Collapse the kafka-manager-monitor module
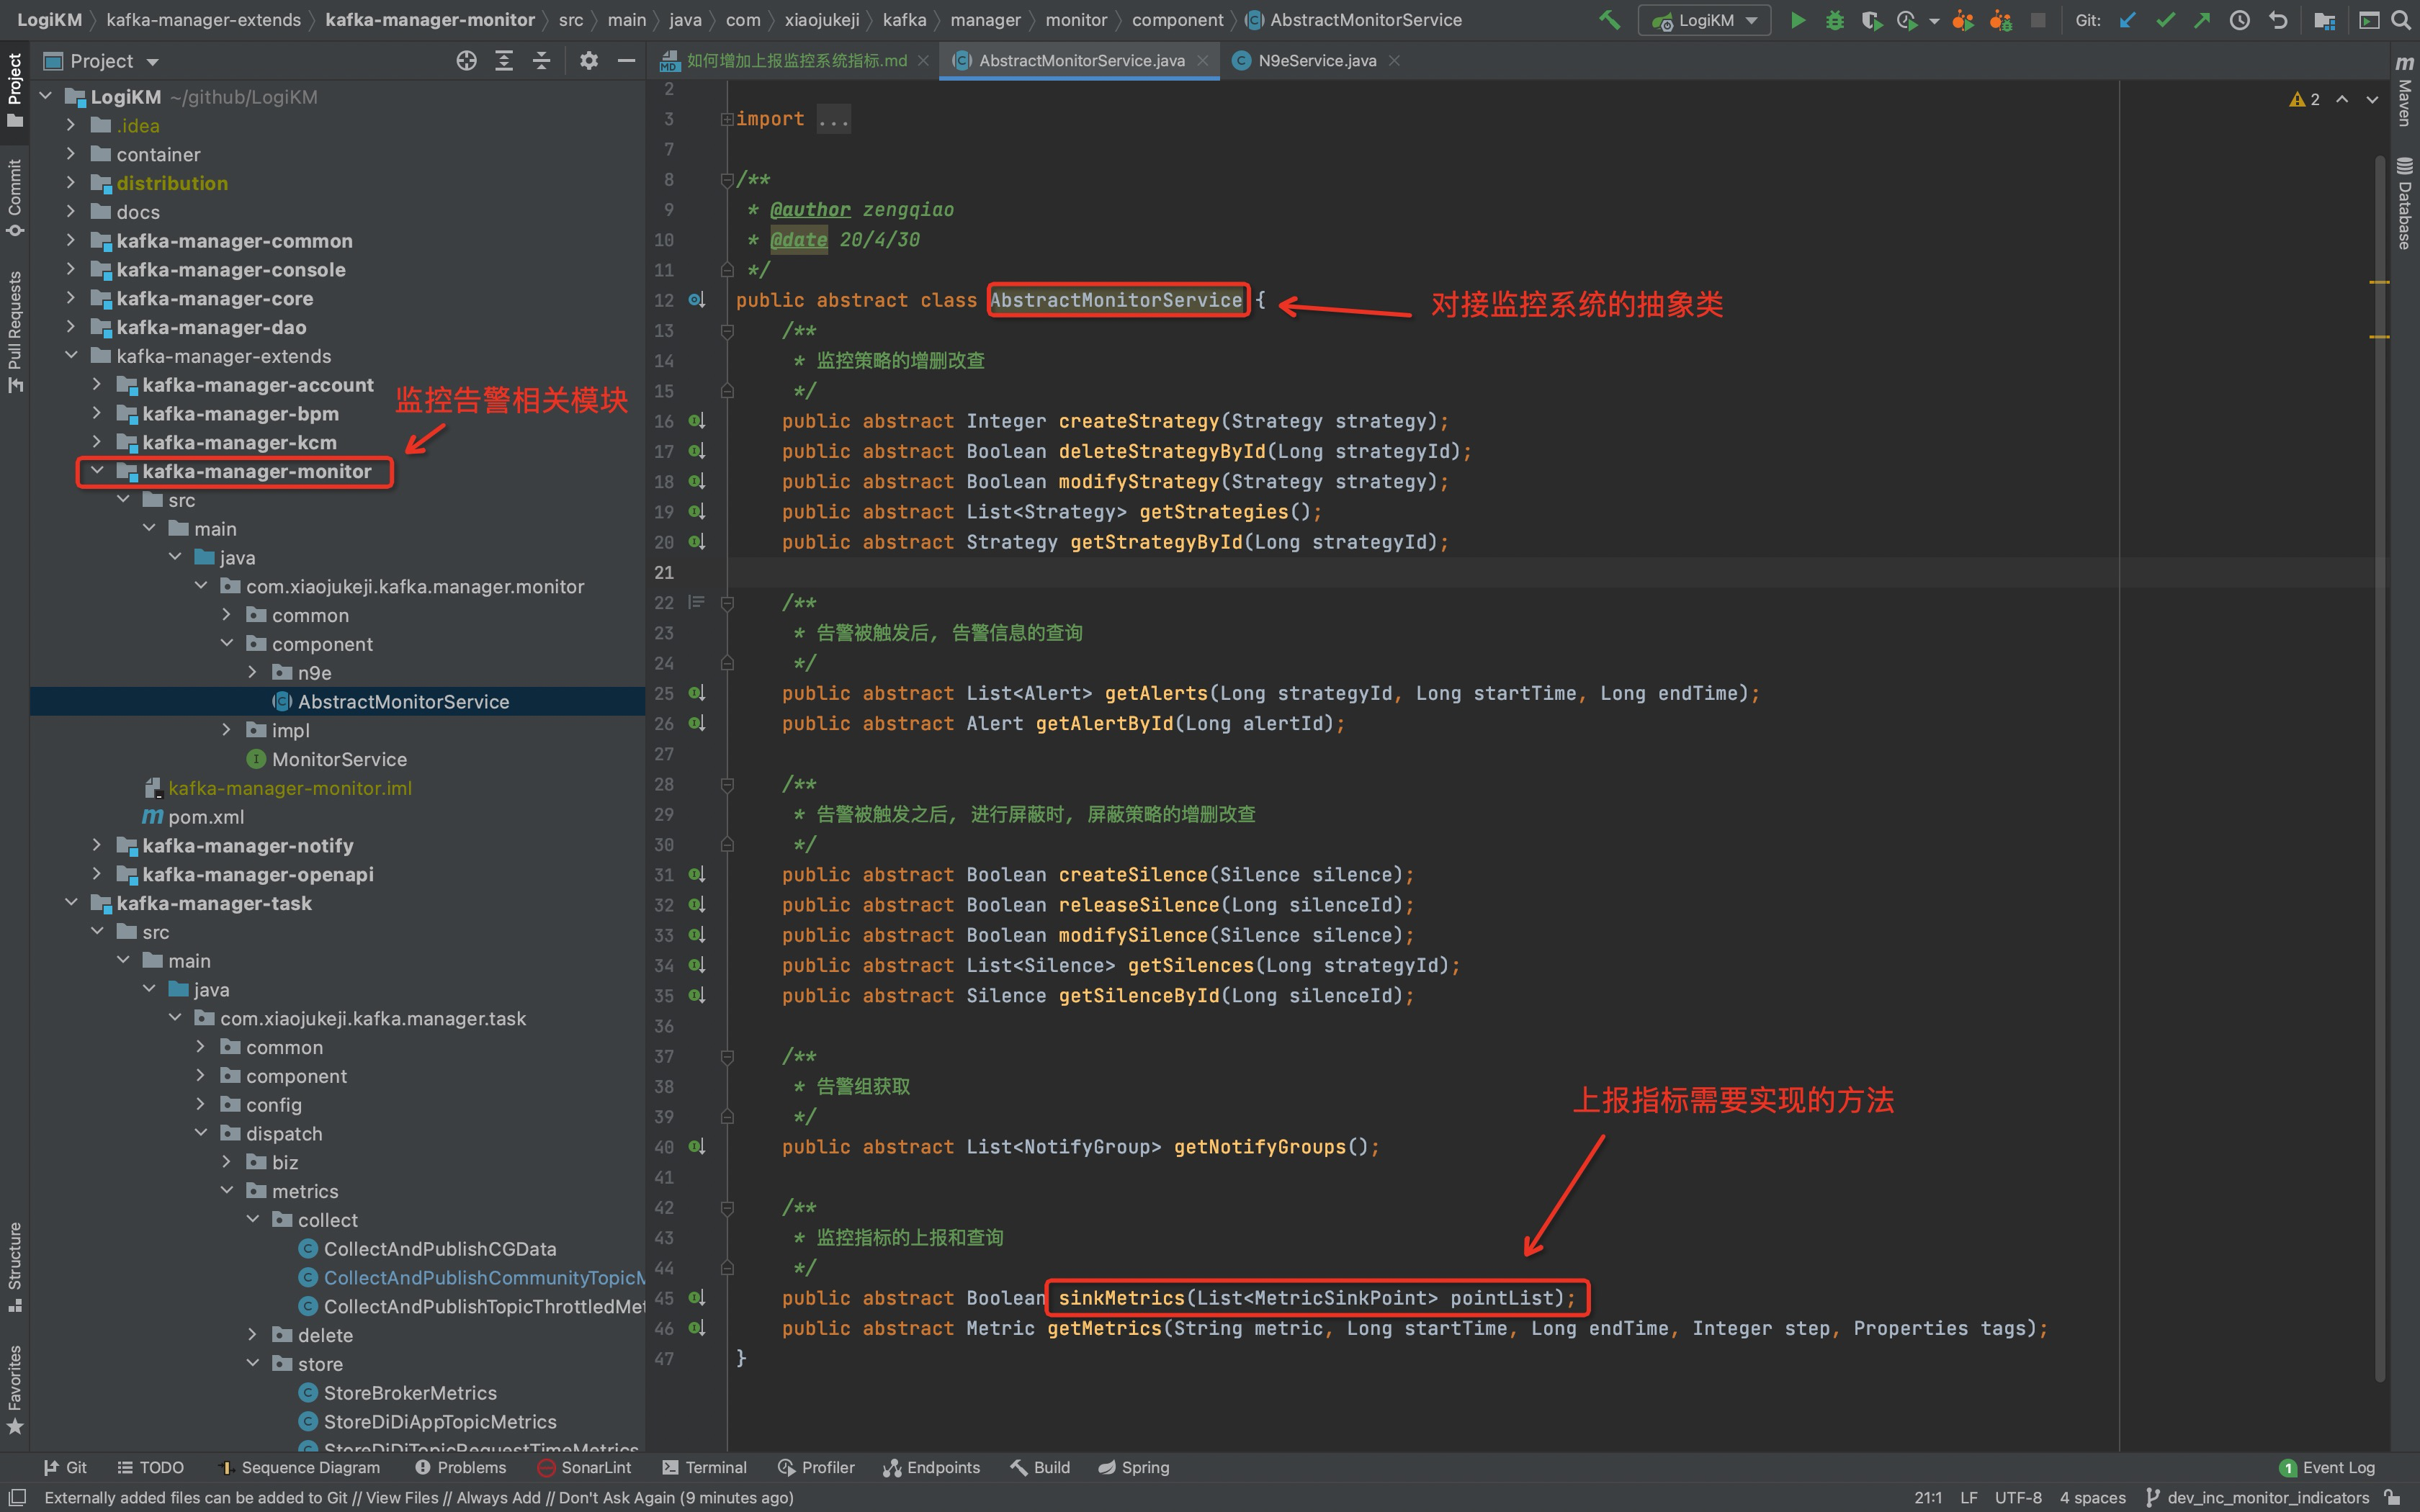This screenshot has width=2420, height=1512. pyautogui.click(x=97, y=470)
